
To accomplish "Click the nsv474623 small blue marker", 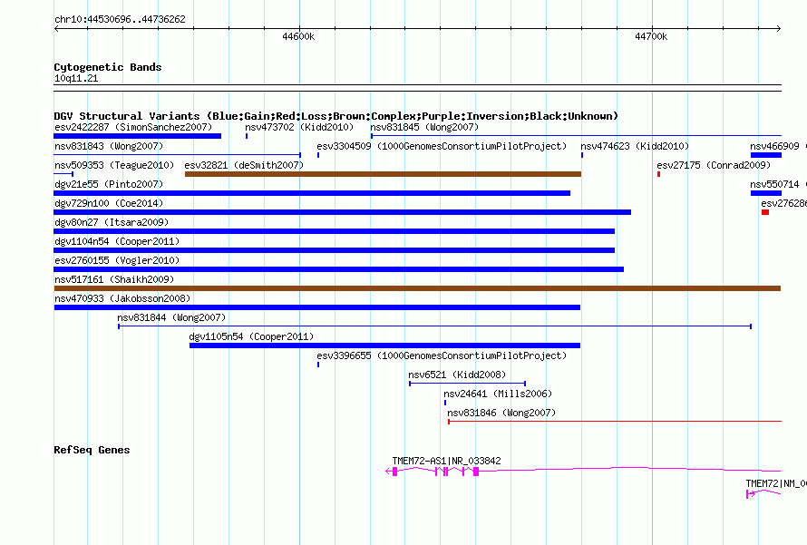I will pos(582,155).
